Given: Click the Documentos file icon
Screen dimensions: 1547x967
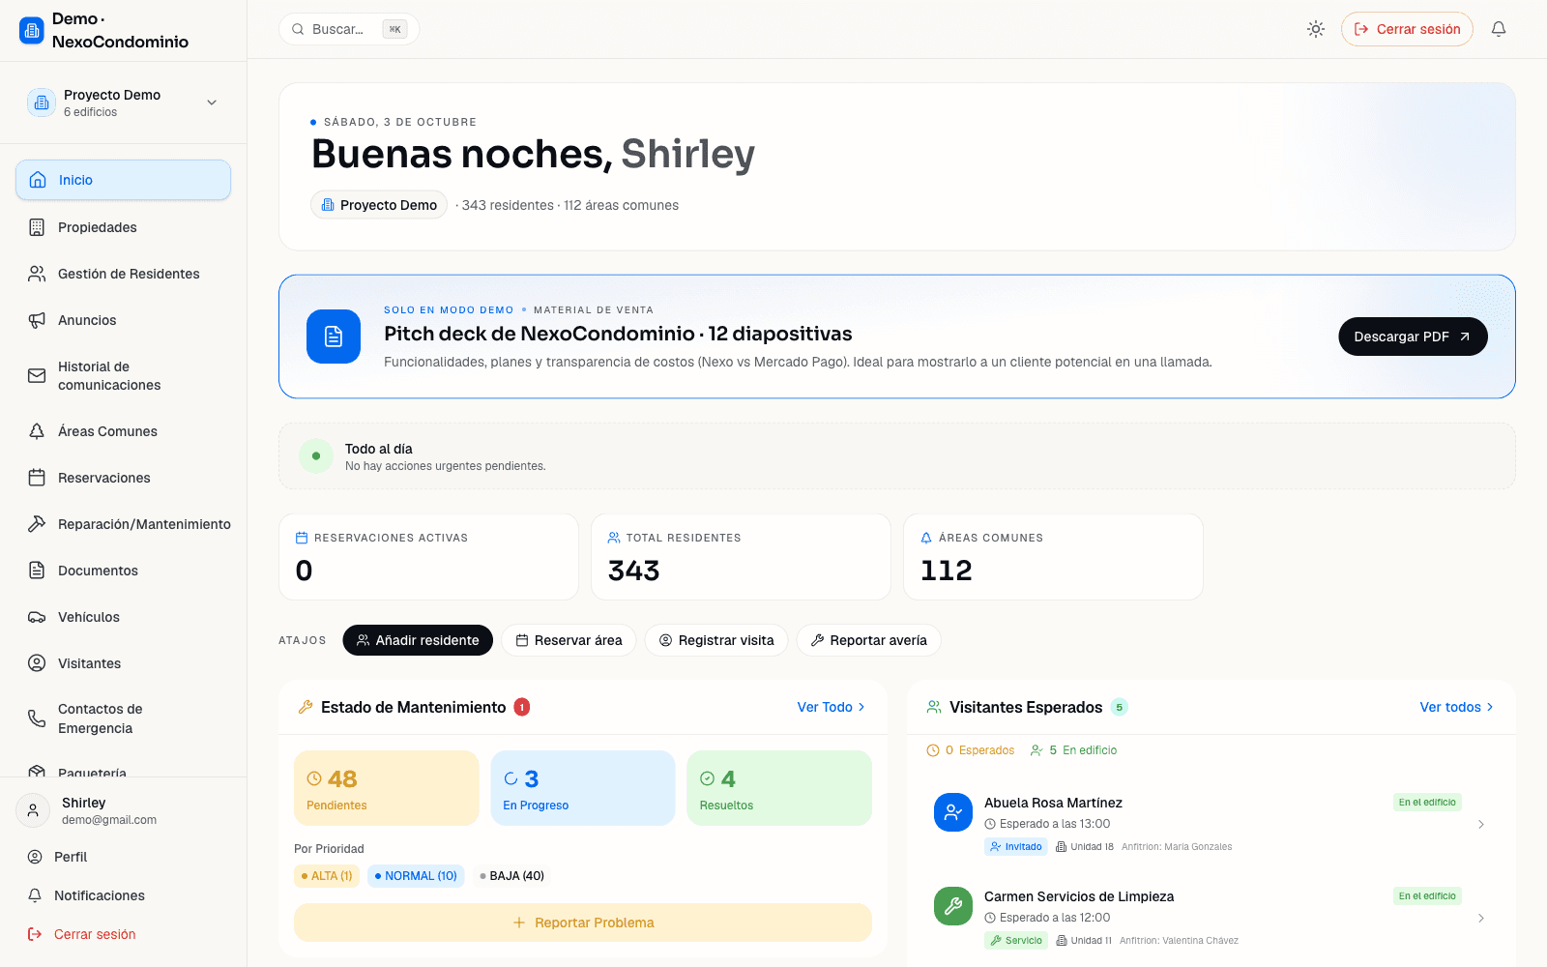Looking at the screenshot, I should [x=37, y=571].
